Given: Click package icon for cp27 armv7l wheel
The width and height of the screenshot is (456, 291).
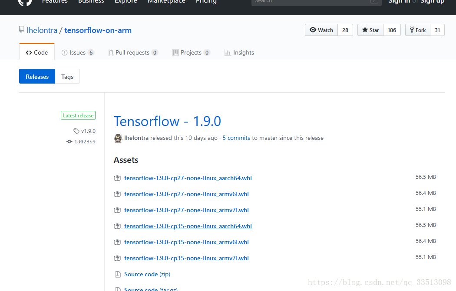Looking at the screenshot, I should [117, 210].
